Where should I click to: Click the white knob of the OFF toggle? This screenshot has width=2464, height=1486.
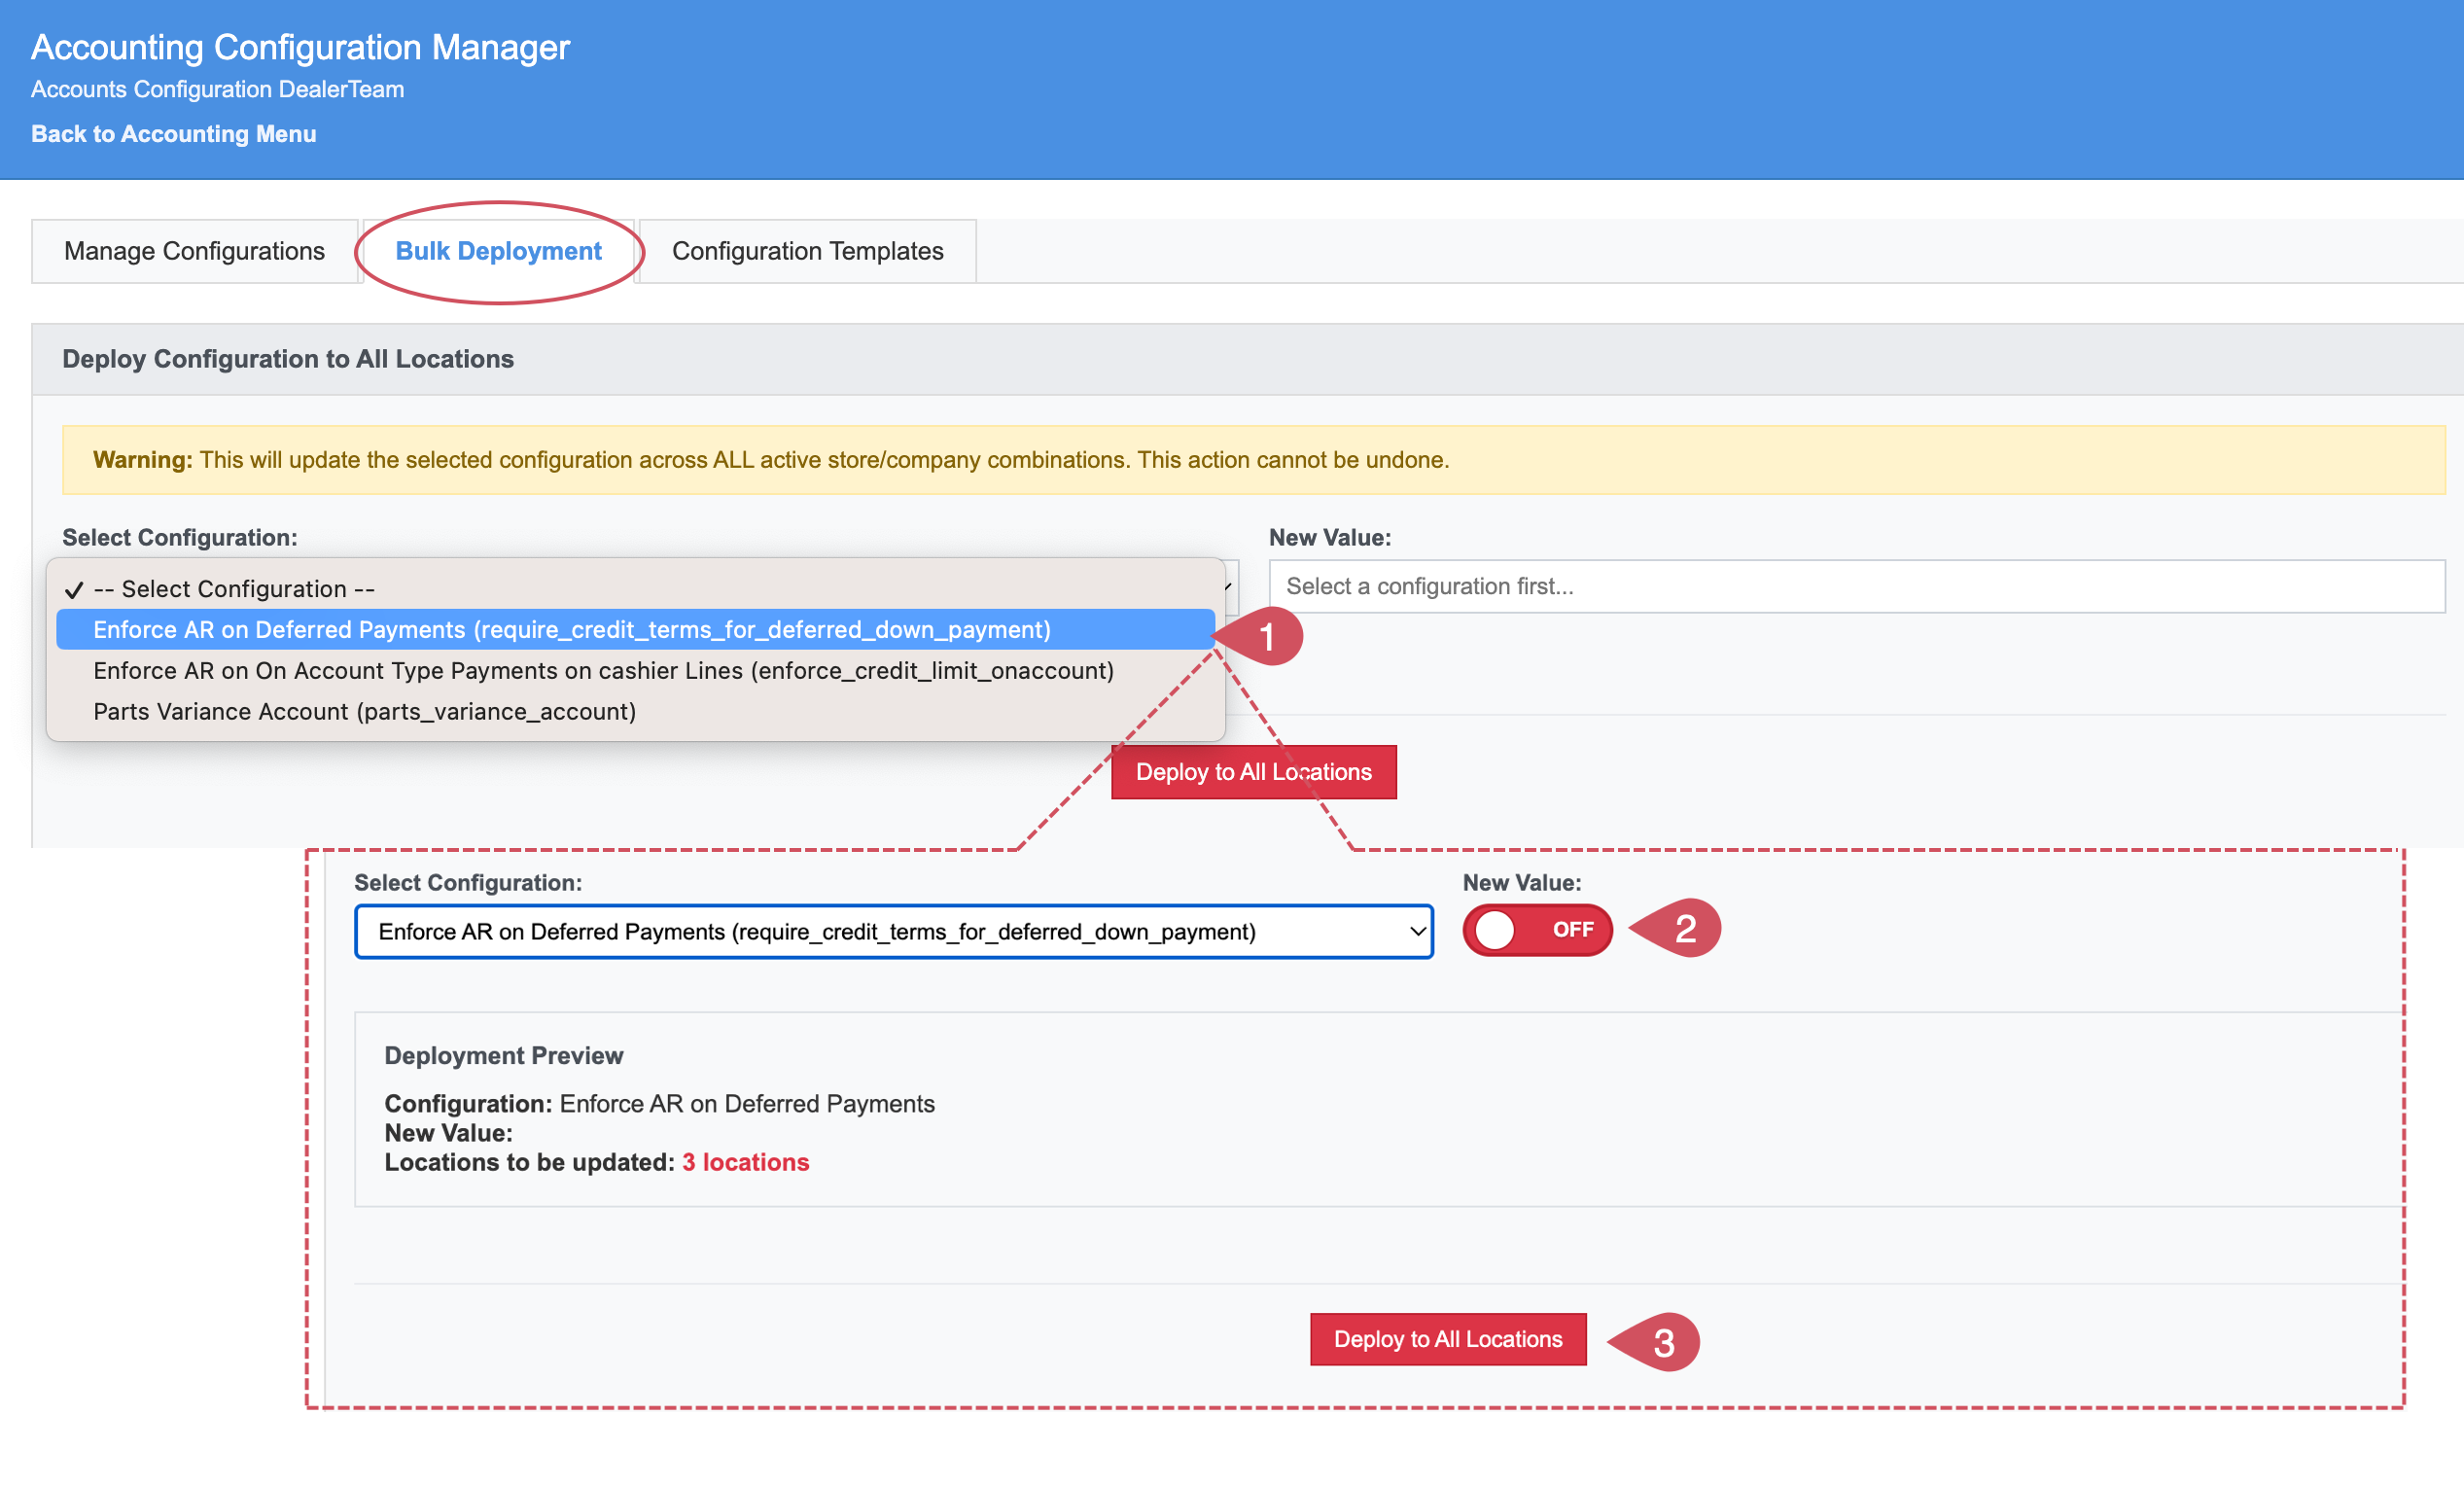point(1495,930)
